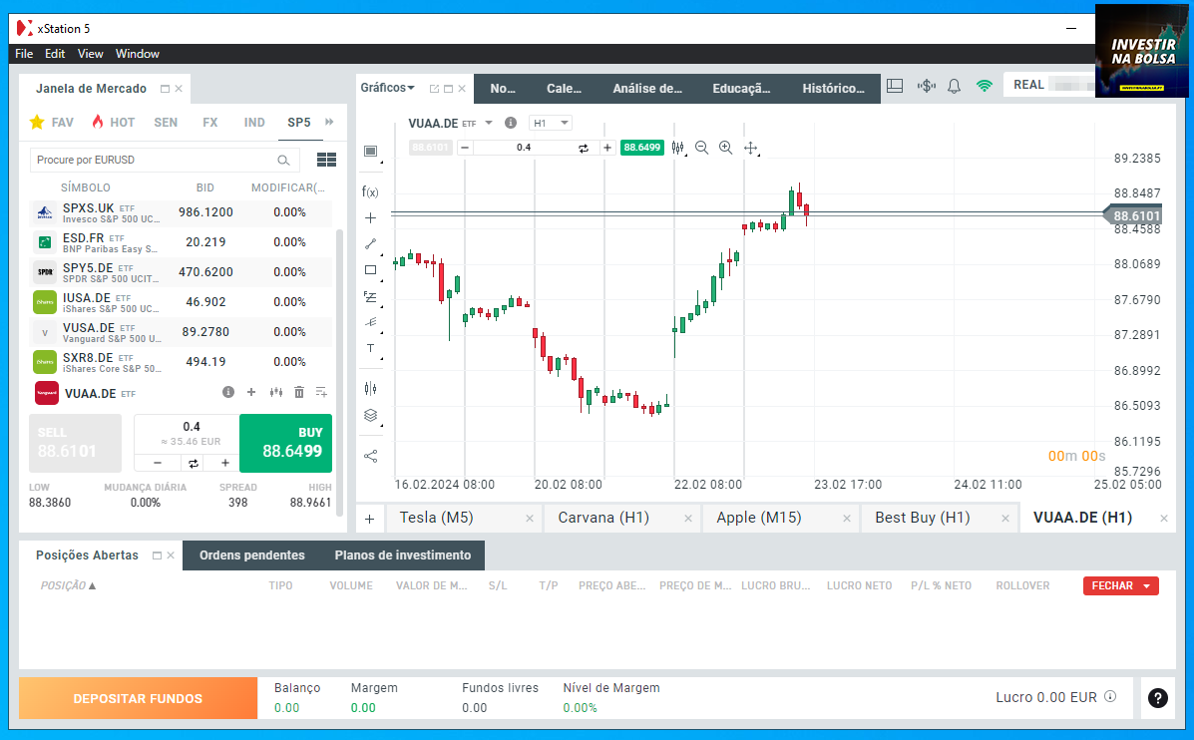Open the chart layout screen icon
Viewport: 1194px width, 740px height.
pos(370,151)
